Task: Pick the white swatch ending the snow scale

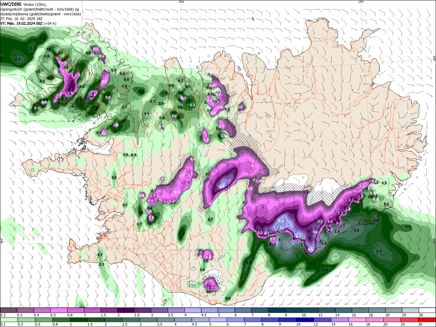Action: pos(427,310)
